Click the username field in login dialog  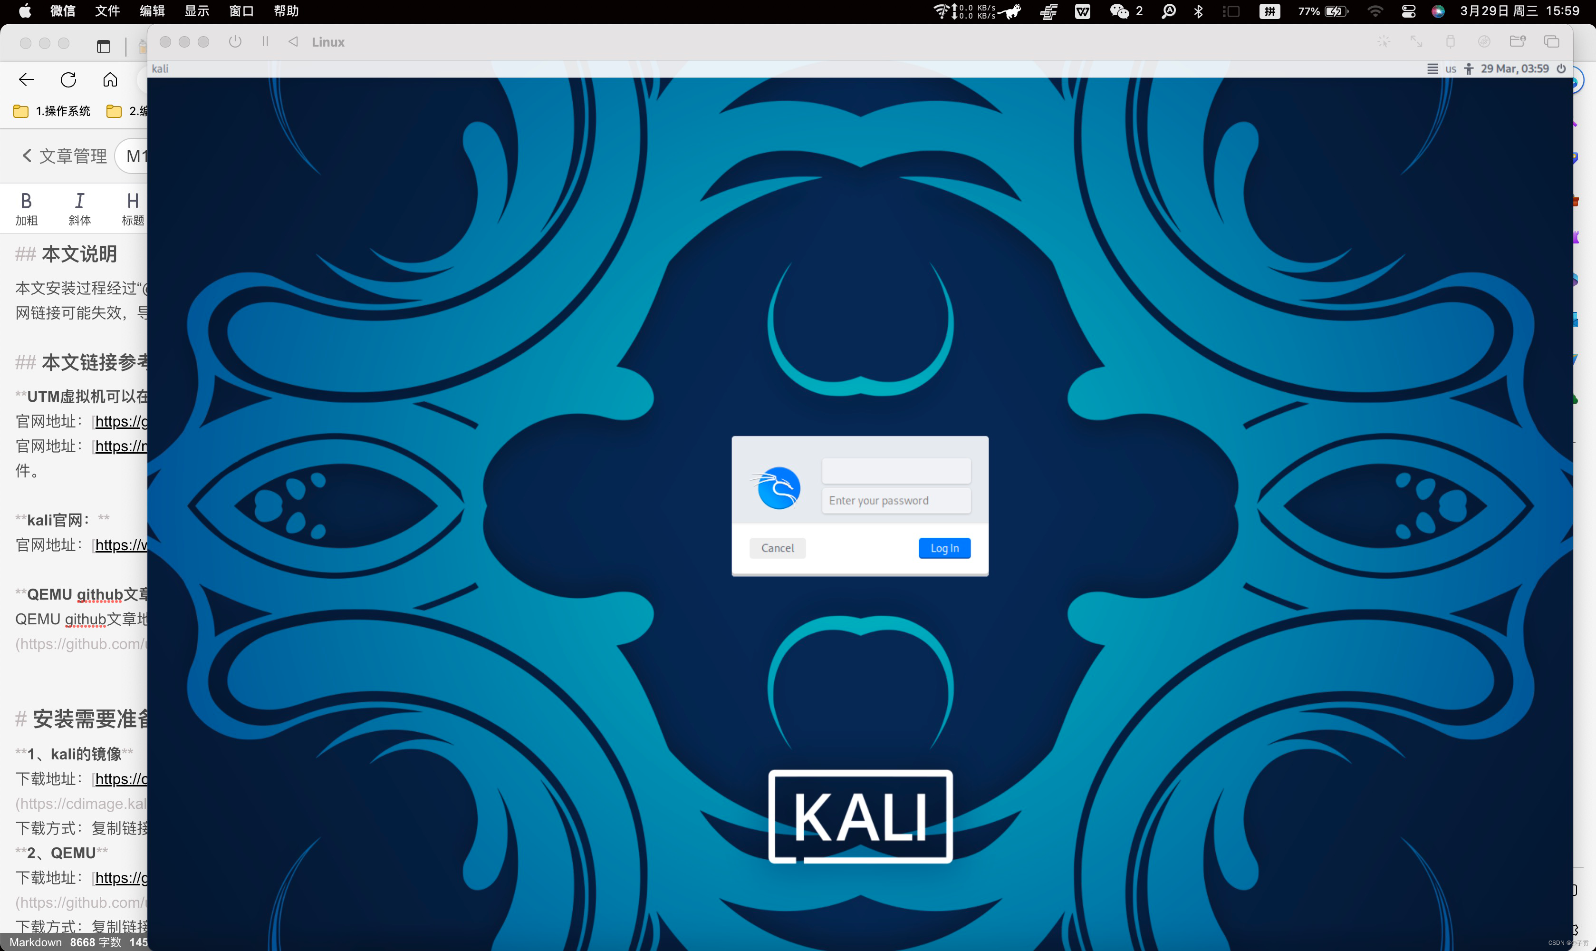[896, 471]
